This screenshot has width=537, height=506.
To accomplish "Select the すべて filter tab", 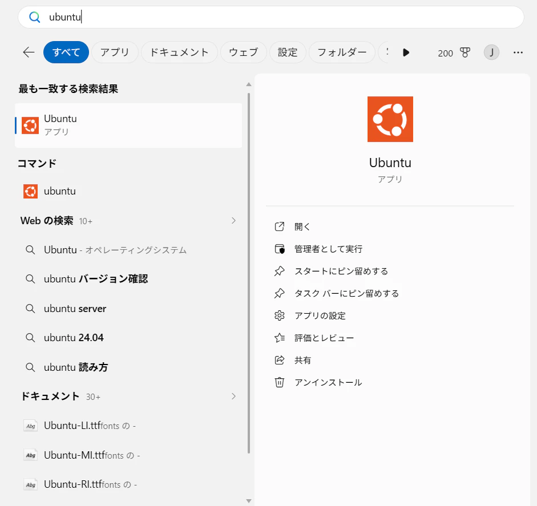I will coord(66,52).
